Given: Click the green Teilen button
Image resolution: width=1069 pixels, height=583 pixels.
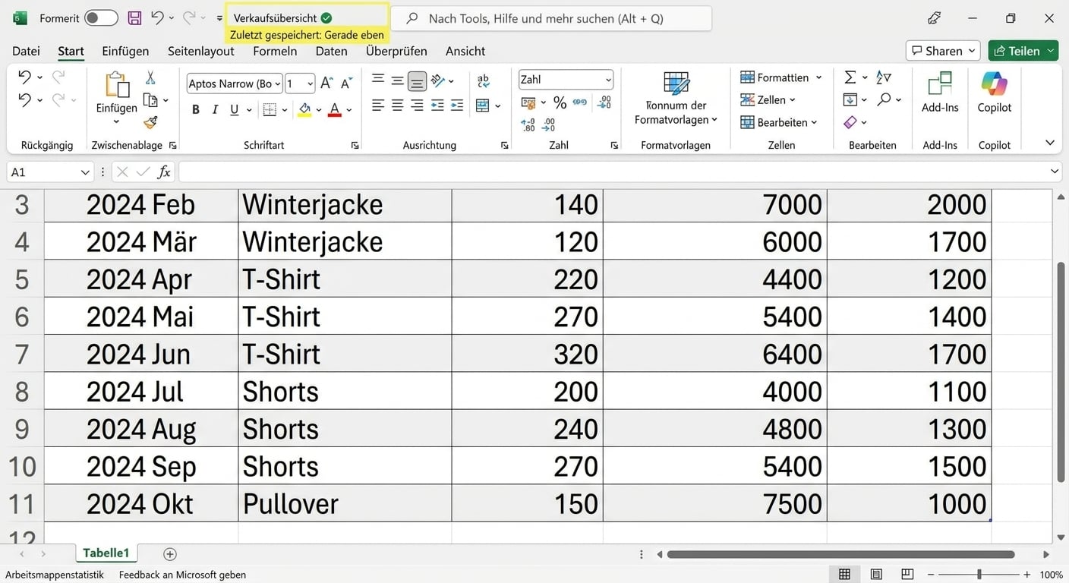Looking at the screenshot, I should point(1023,51).
